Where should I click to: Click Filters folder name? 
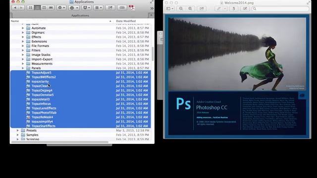tap(36, 50)
